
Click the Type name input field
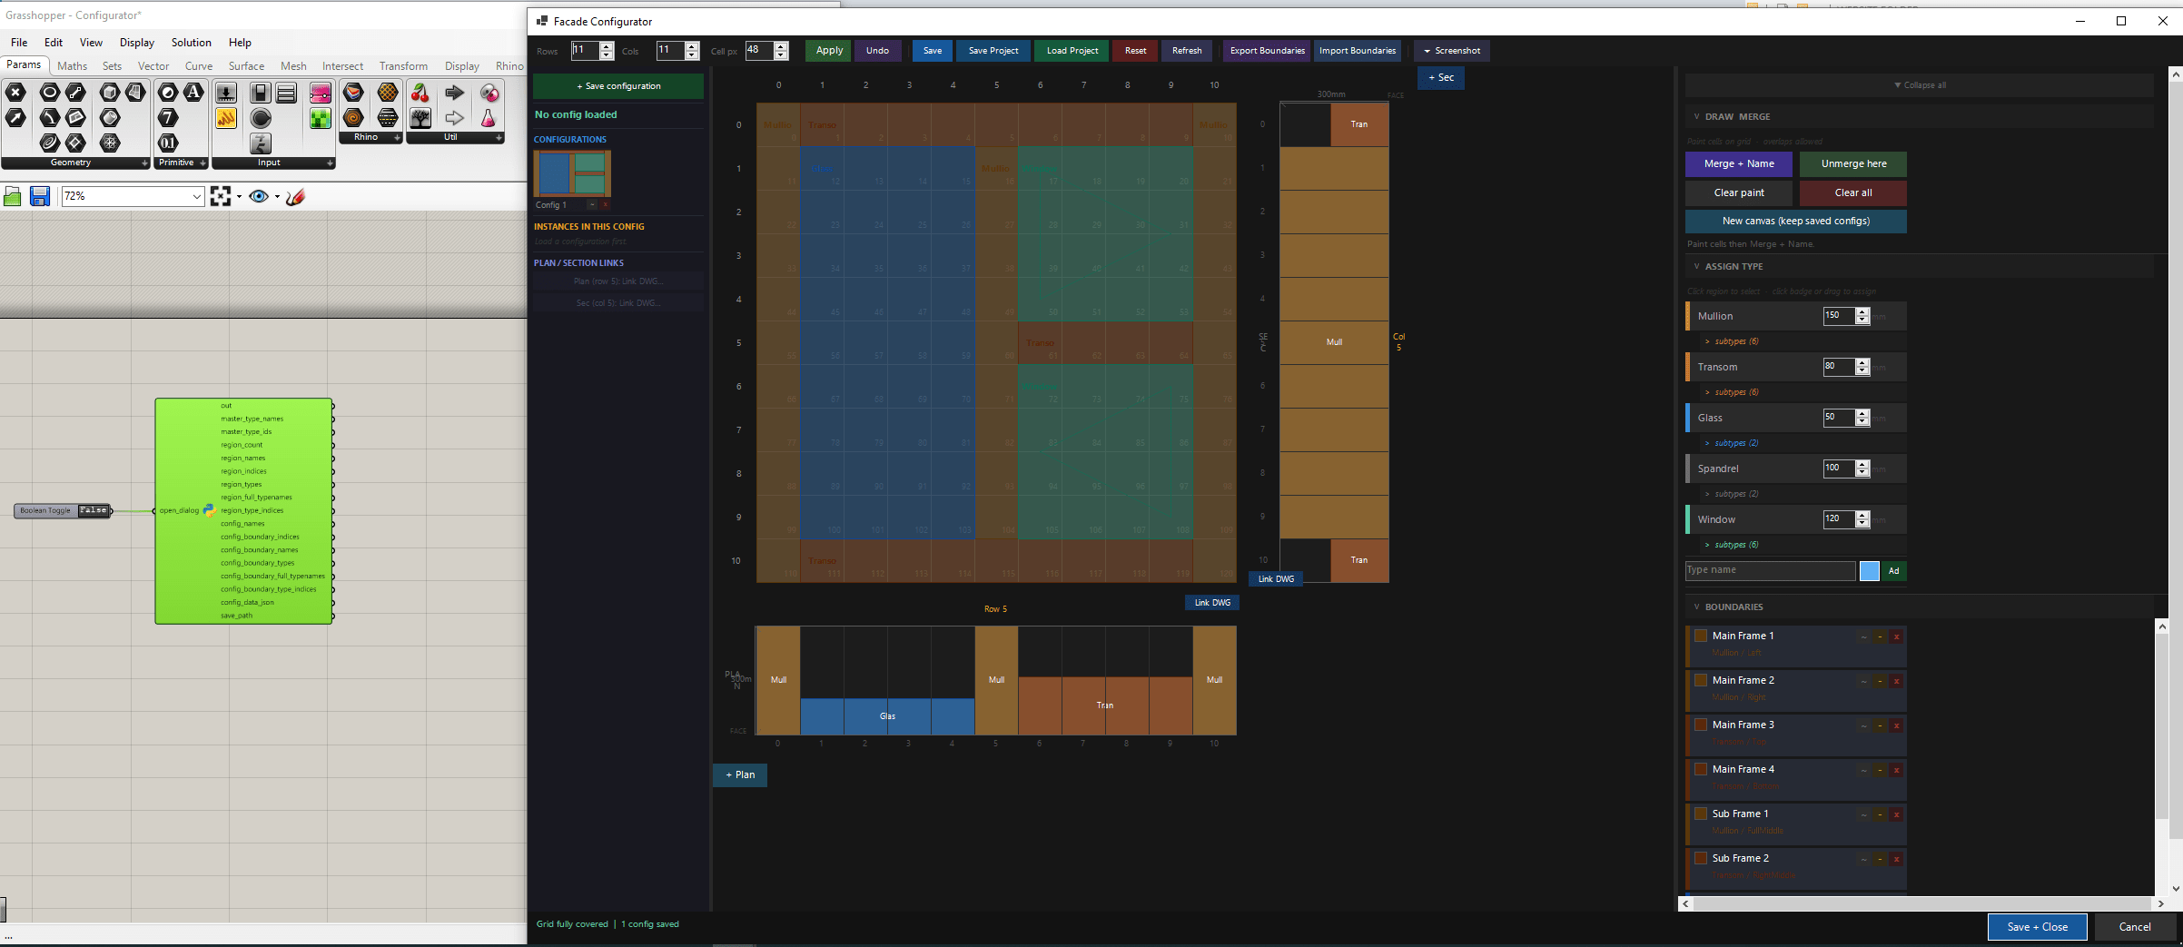click(1770, 570)
